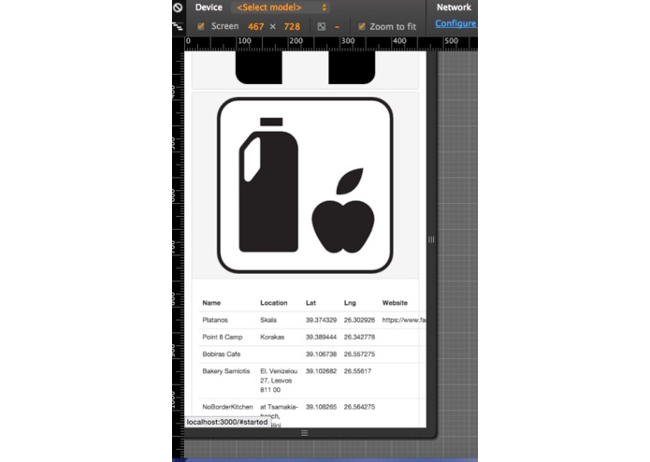Open the Select model device dropdown

tap(282, 7)
